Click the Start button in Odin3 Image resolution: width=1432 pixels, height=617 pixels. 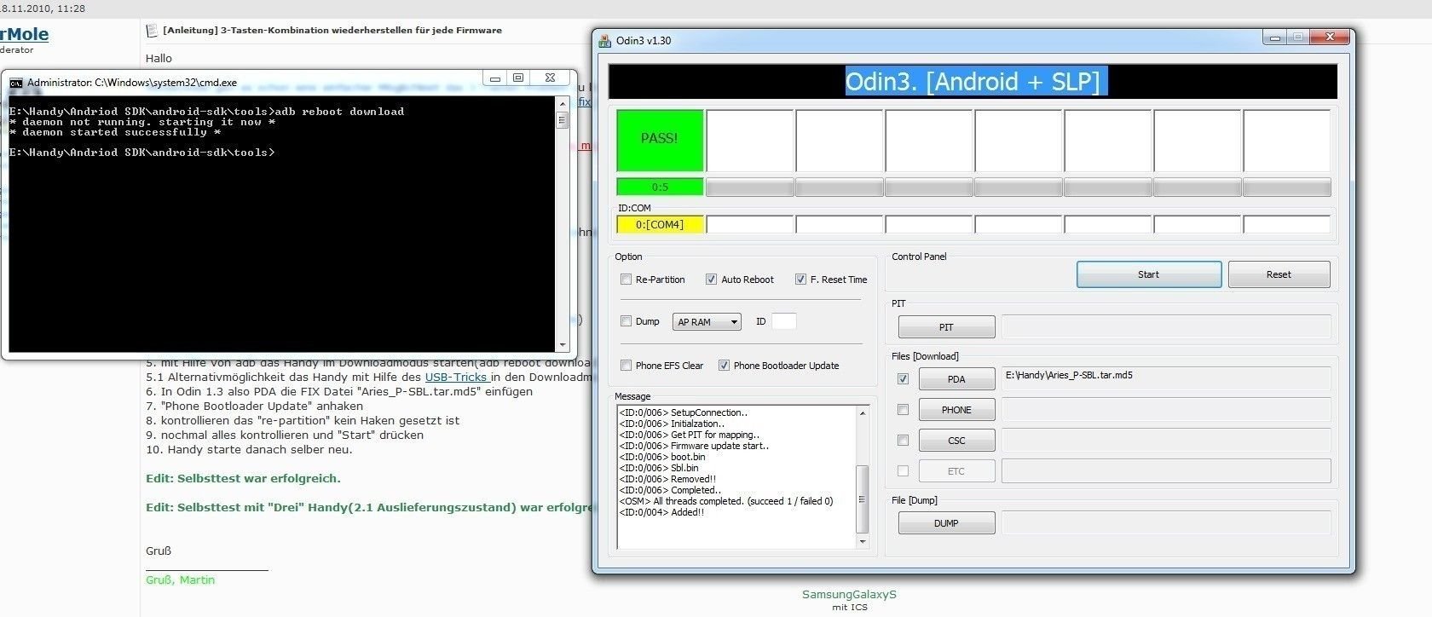point(1149,274)
